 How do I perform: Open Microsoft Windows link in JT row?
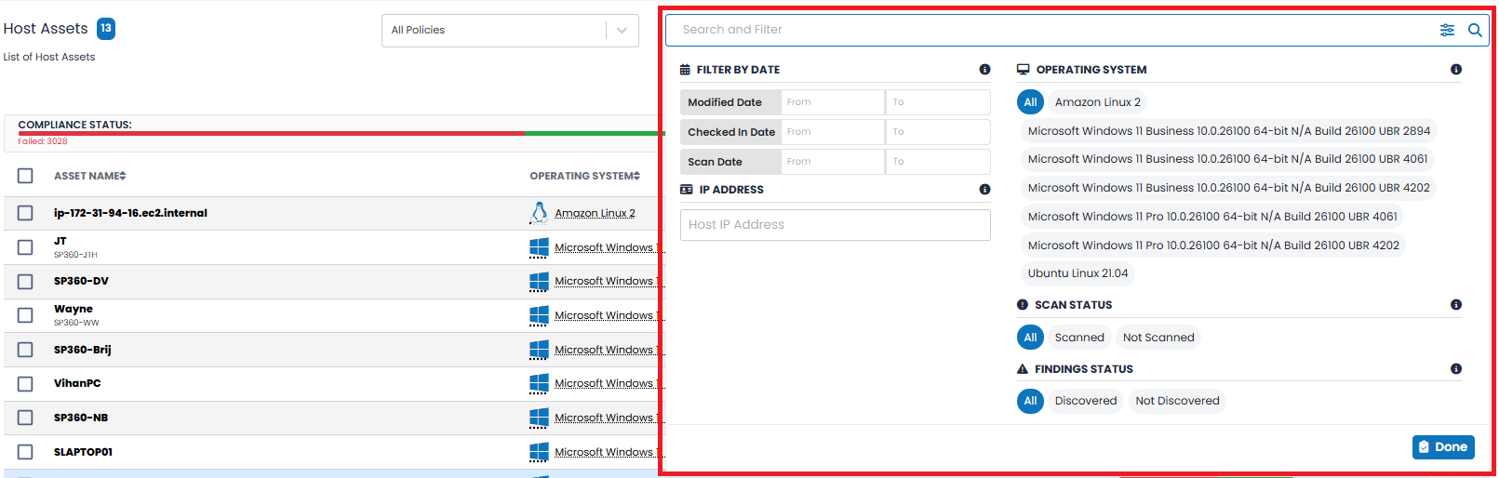(x=608, y=247)
